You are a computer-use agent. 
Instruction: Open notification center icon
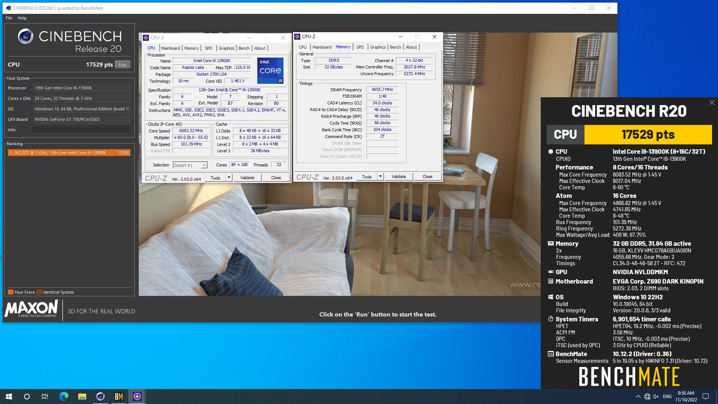(x=706, y=397)
